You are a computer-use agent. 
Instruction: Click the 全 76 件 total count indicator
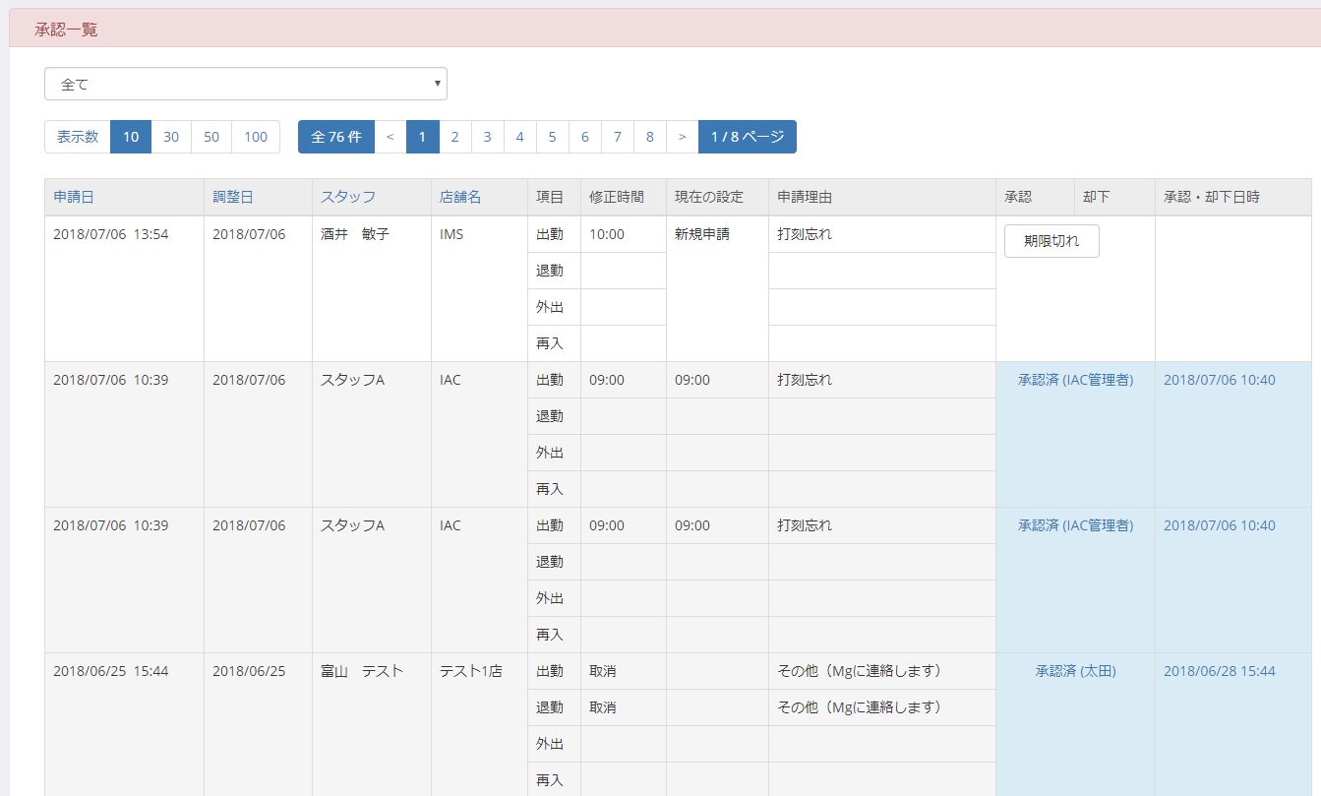click(336, 137)
